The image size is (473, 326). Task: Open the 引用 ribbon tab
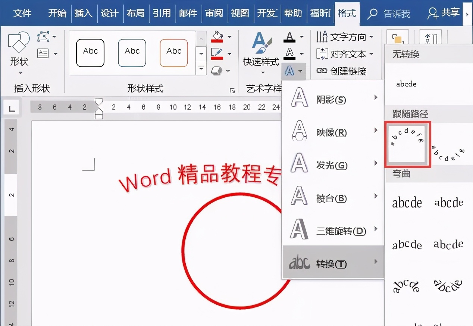click(x=162, y=14)
